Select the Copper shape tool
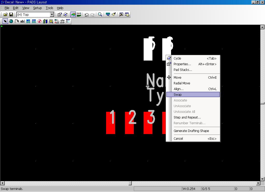The width and height of the screenshot is (265, 192). [x=28, y=21]
